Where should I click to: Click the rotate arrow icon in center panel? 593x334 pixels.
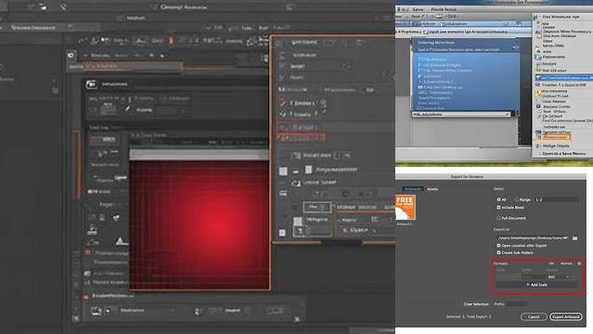coord(295,183)
